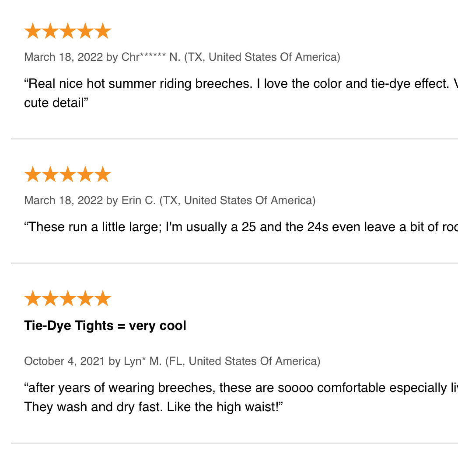Click the fourth star of Lyn* M.'s rating
The width and height of the screenshot is (458, 454).
click(85, 298)
